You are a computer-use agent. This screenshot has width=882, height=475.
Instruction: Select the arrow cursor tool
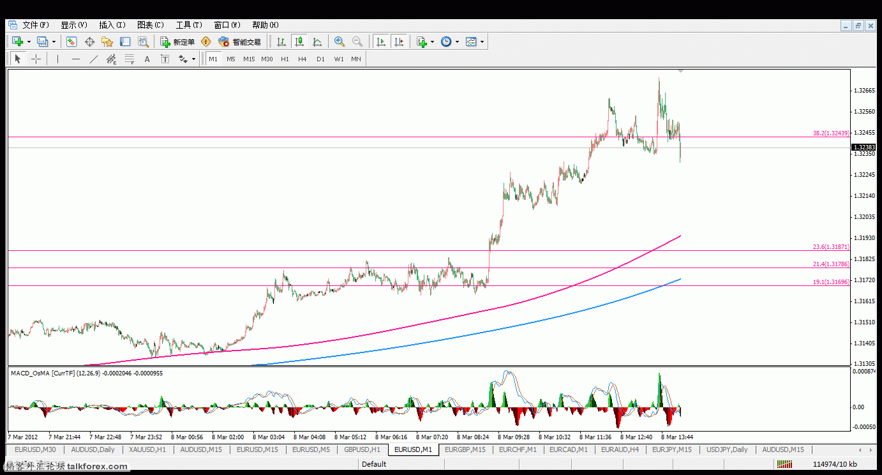18,59
